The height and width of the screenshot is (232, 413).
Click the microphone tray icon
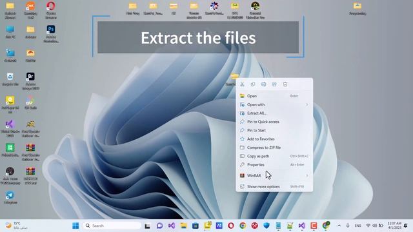348,226
